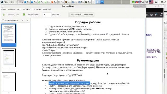The image size is (167, 94).
Task: Go to the previous page (Предыдущая)
Action: [10, 15]
